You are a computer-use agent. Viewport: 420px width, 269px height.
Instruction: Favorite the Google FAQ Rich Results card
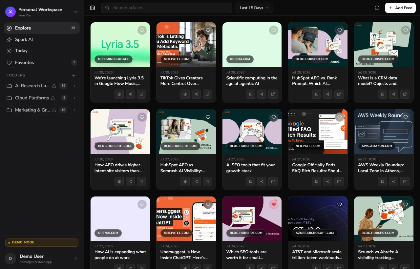pos(340,117)
